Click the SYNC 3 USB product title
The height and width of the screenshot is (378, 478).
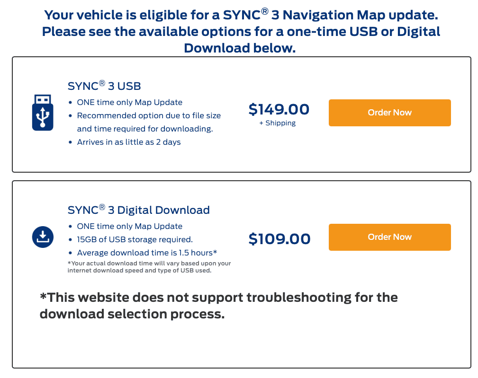103,86
